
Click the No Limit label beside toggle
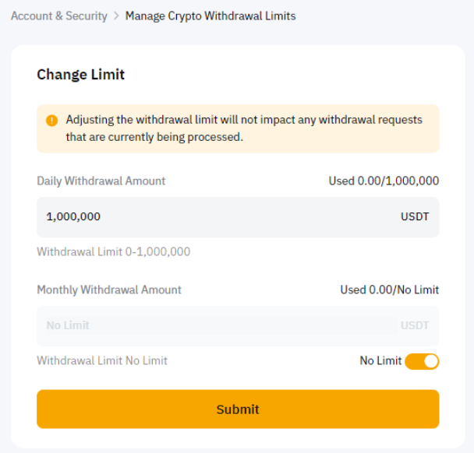coord(380,360)
